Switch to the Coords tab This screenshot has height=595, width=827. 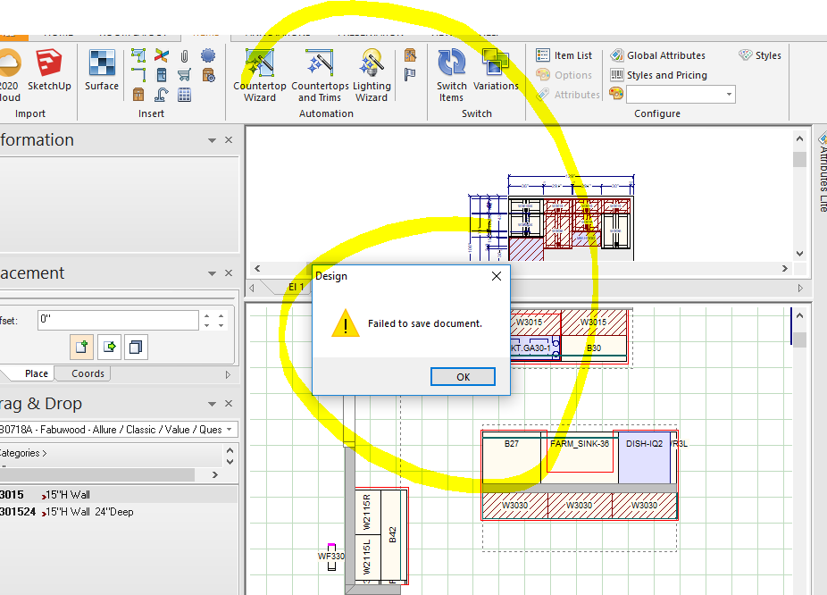coord(88,374)
